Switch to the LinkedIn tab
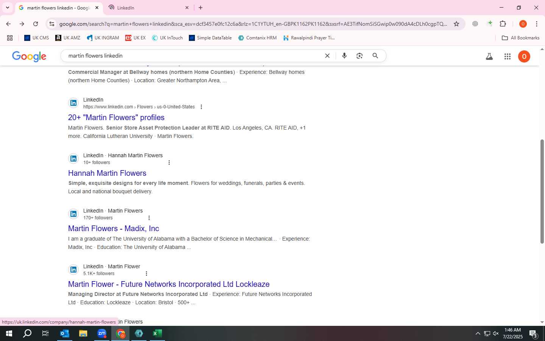545x341 pixels. tap(148, 8)
